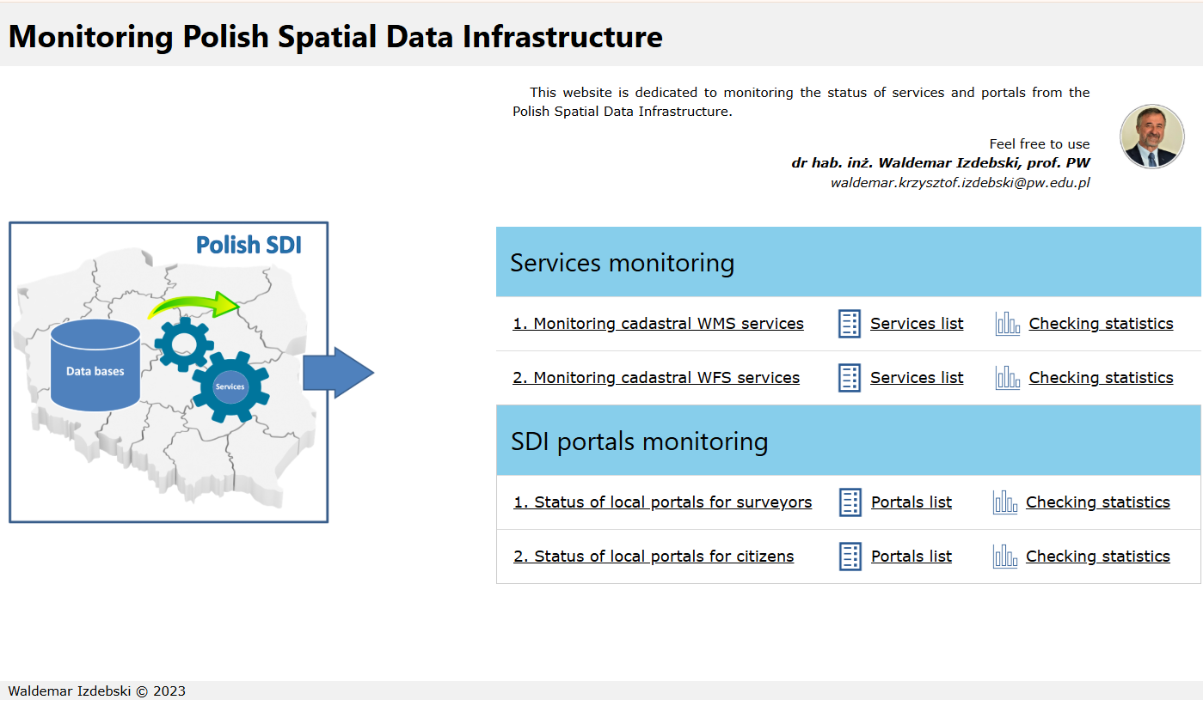View Checking statistics for surveyors portals
1203x712 pixels.
pos(1098,502)
